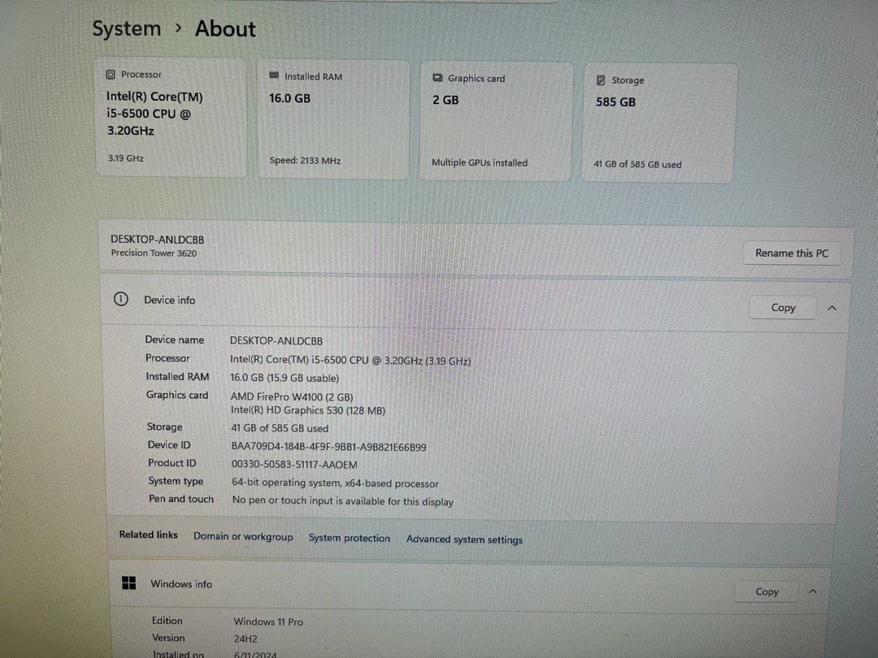878x658 pixels.
Task: Click the Storage drive icon
Action: tap(601, 80)
